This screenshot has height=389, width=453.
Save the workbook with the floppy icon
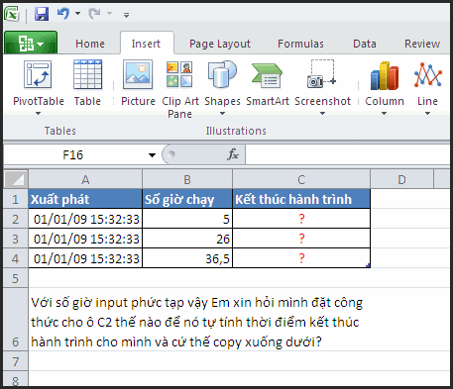pyautogui.click(x=42, y=14)
